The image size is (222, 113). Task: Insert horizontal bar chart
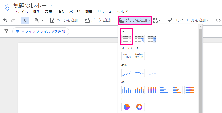pyautogui.click(x=164, y=90)
